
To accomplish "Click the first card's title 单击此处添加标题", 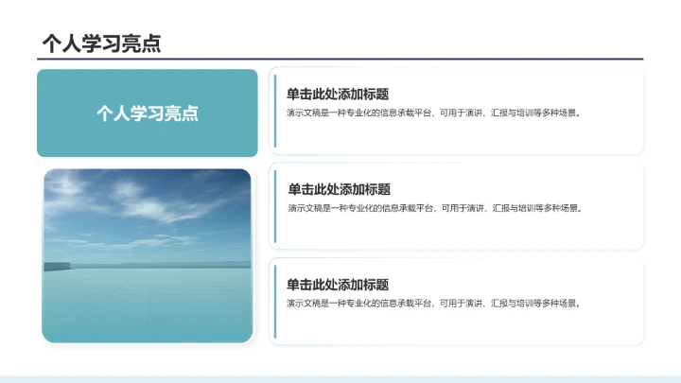I will tap(338, 95).
